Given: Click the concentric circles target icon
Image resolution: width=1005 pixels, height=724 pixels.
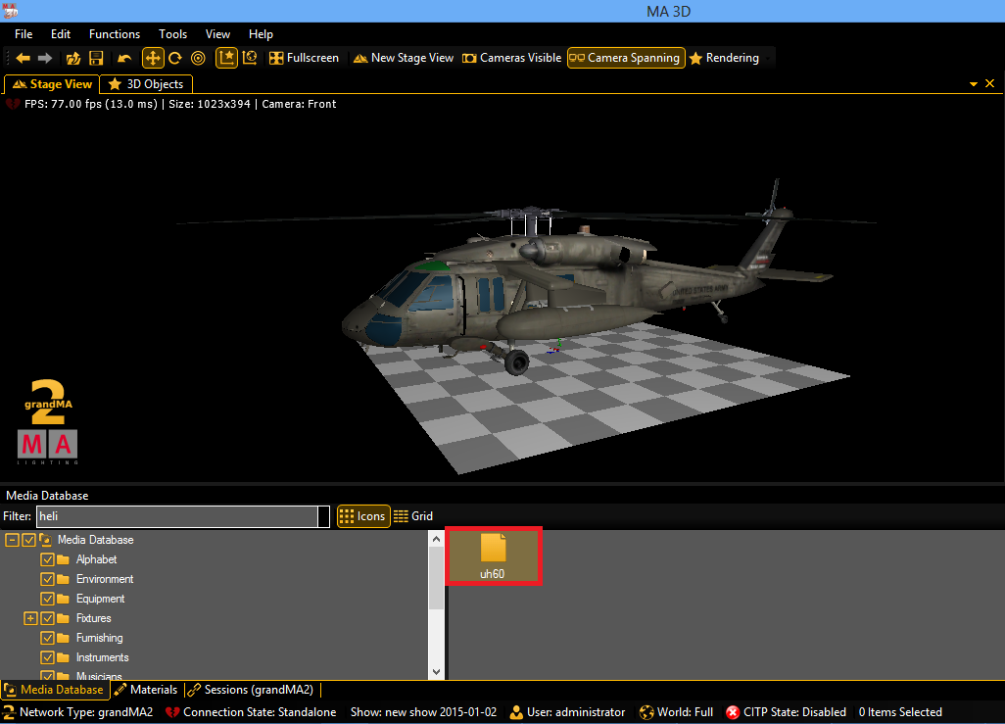Looking at the screenshot, I should point(198,58).
